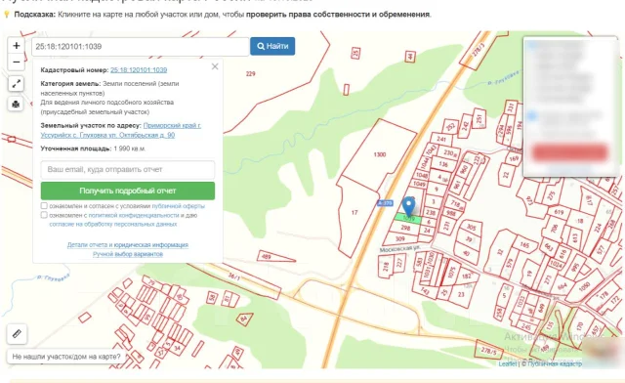625x383 pixels.
Task: Click the email input field for report
Action: [x=128, y=170]
